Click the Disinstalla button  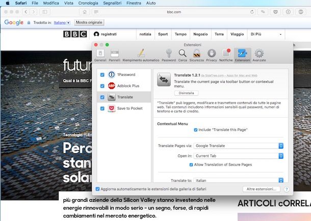(186, 93)
